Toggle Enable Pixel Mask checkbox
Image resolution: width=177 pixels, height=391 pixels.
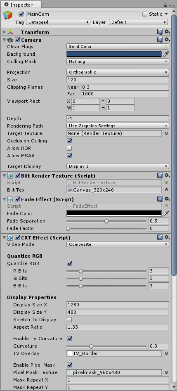[70, 365]
